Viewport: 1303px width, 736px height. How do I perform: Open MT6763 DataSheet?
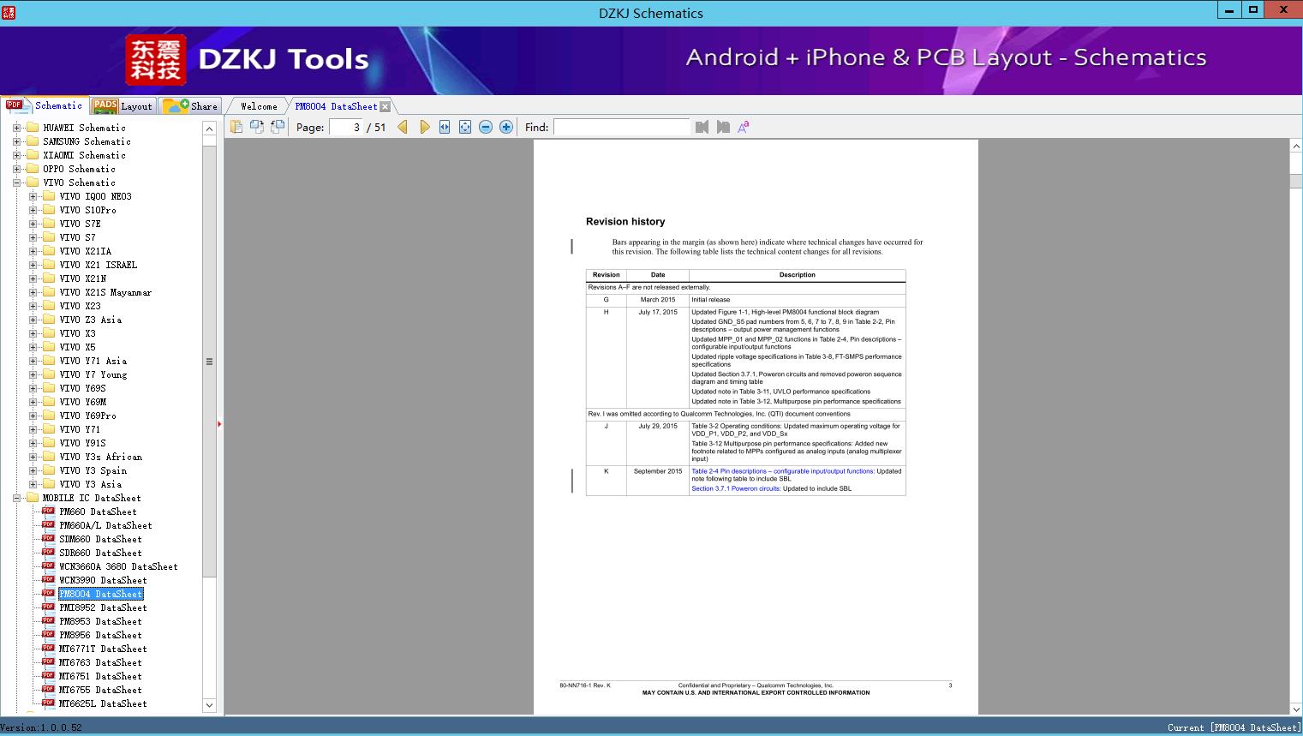[x=100, y=662]
